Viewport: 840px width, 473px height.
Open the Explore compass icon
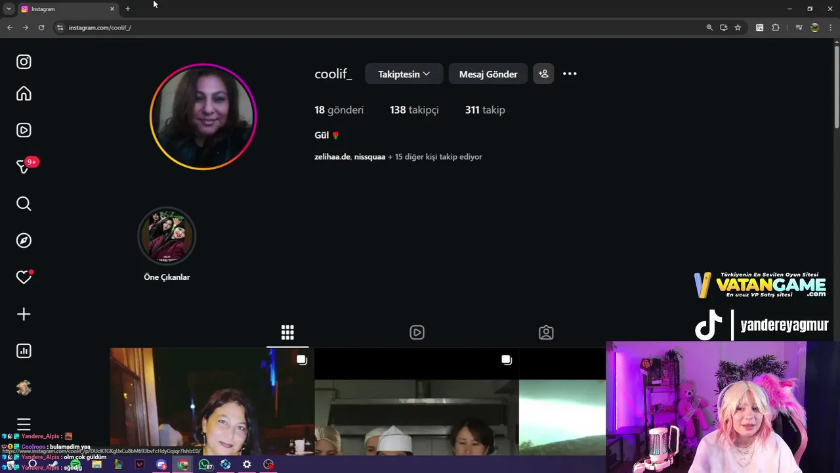[x=24, y=240]
